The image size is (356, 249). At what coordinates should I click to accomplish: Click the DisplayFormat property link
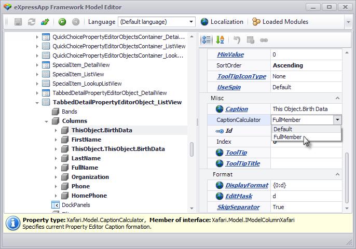coord(247,185)
